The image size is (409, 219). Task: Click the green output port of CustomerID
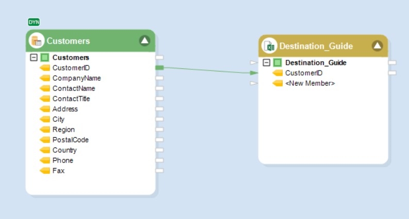[x=159, y=68]
